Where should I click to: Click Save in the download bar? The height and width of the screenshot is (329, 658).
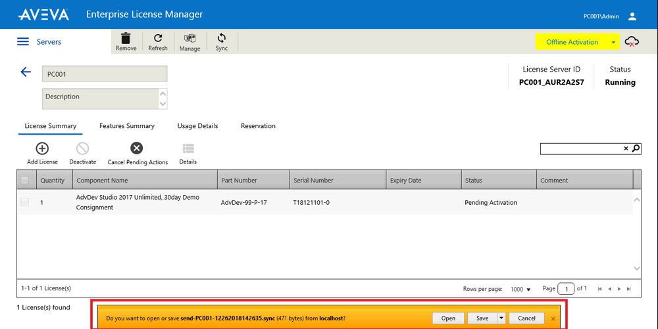click(482, 318)
